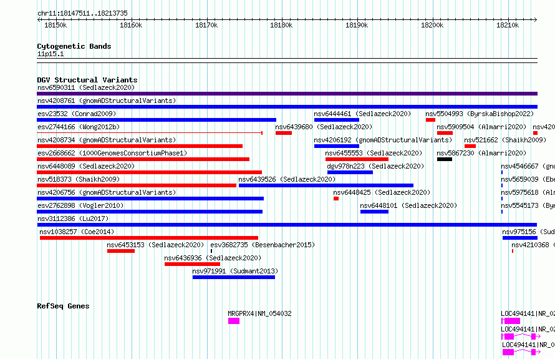
Task: Select the 18150k ruler tick label
Action: point(55,25)
